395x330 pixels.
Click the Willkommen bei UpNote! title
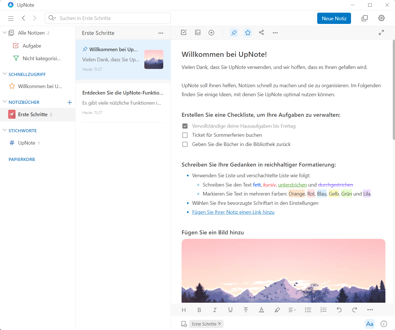224,54
